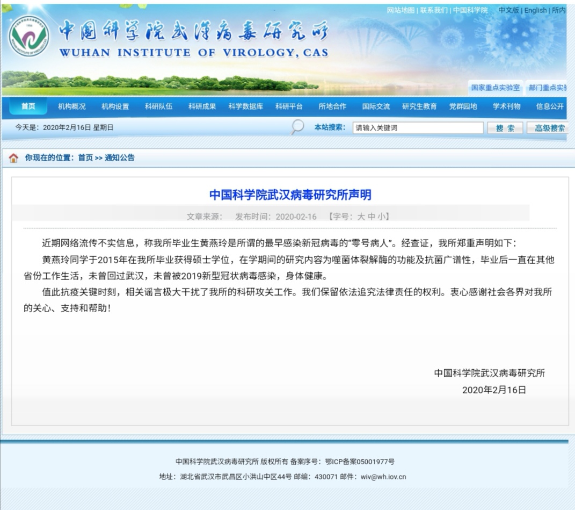
Task: Set font size to 小
Action: (381, 217)
